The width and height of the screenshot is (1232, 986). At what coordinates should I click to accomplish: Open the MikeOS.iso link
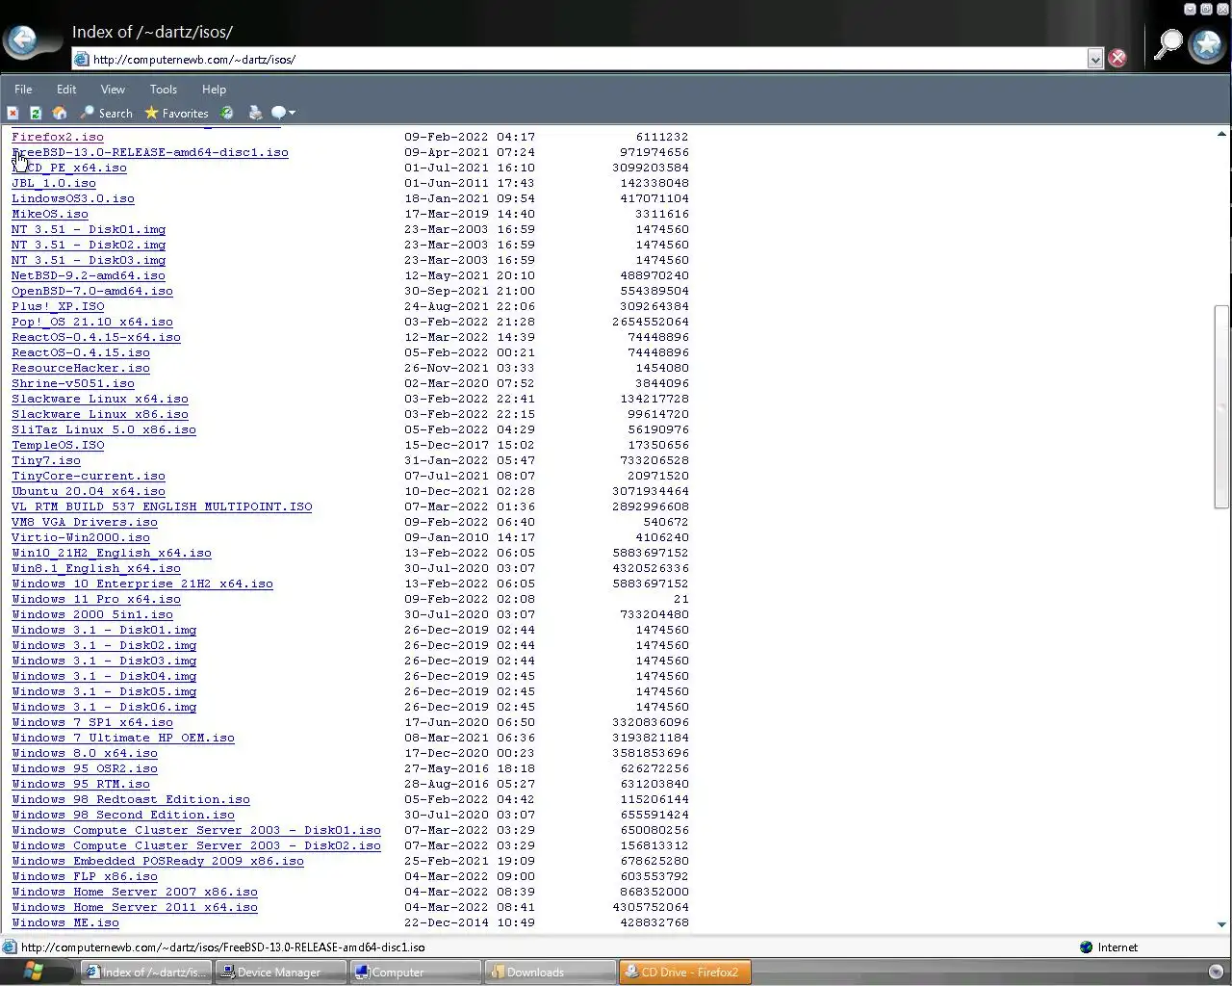point(50,214)
